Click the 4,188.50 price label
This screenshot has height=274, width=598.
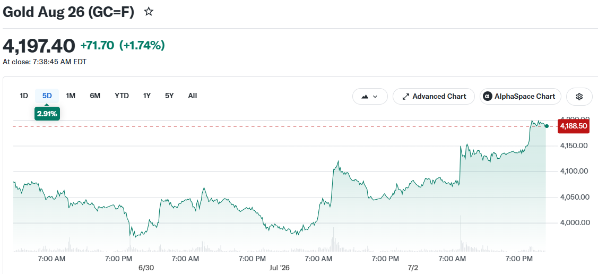573,126
